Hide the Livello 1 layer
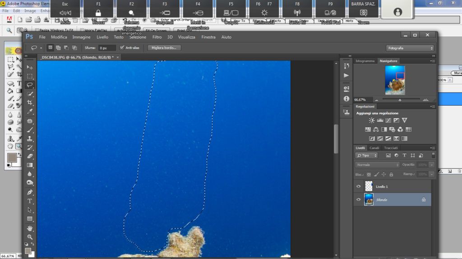 click(x=359, y=186)
